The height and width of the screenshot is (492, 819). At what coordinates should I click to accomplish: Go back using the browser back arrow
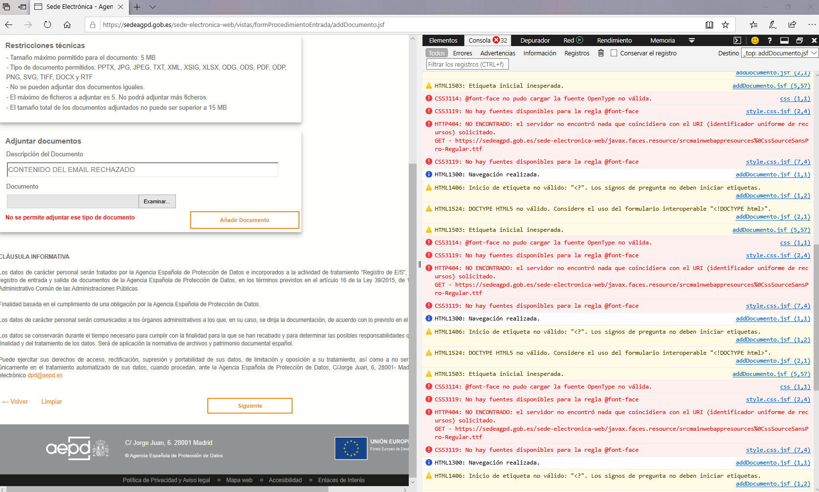point(9,25)
